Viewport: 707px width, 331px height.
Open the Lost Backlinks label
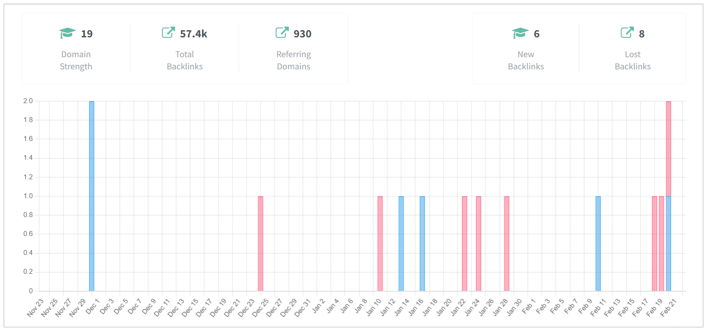coord(633,60)
